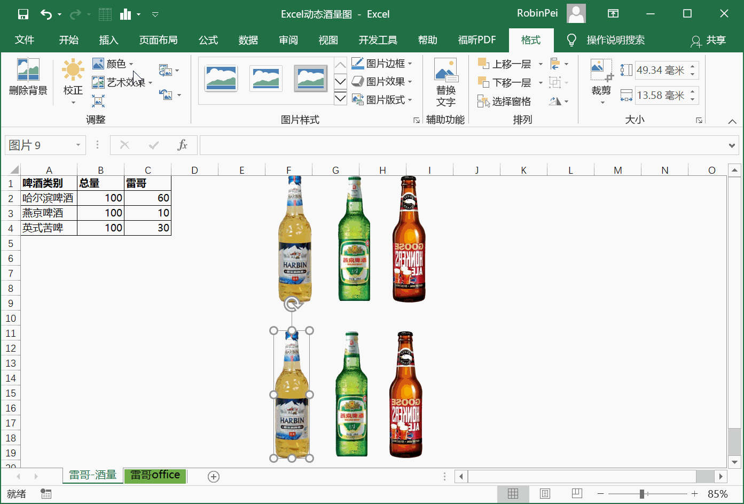
Task: Select the 雷哥office sheet tab
Action: click(155, 475)
